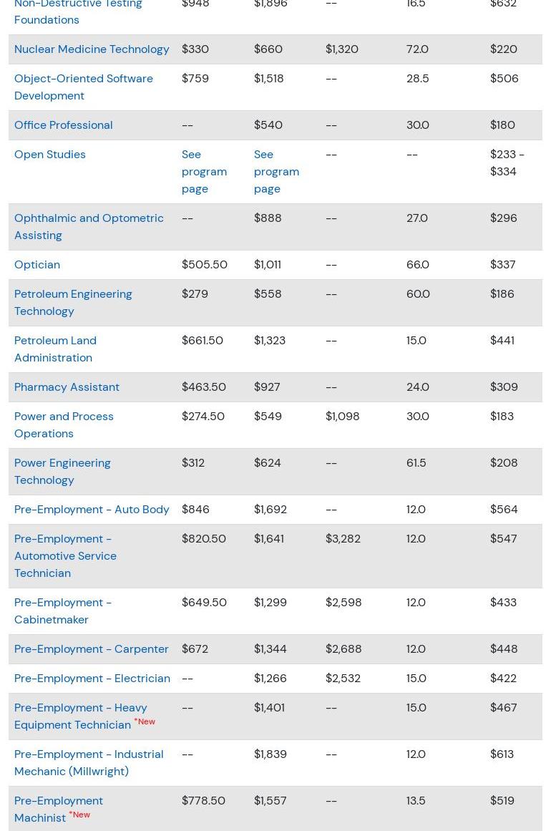Click the Object-Oriented Software Development link

[x=83, y=87]
